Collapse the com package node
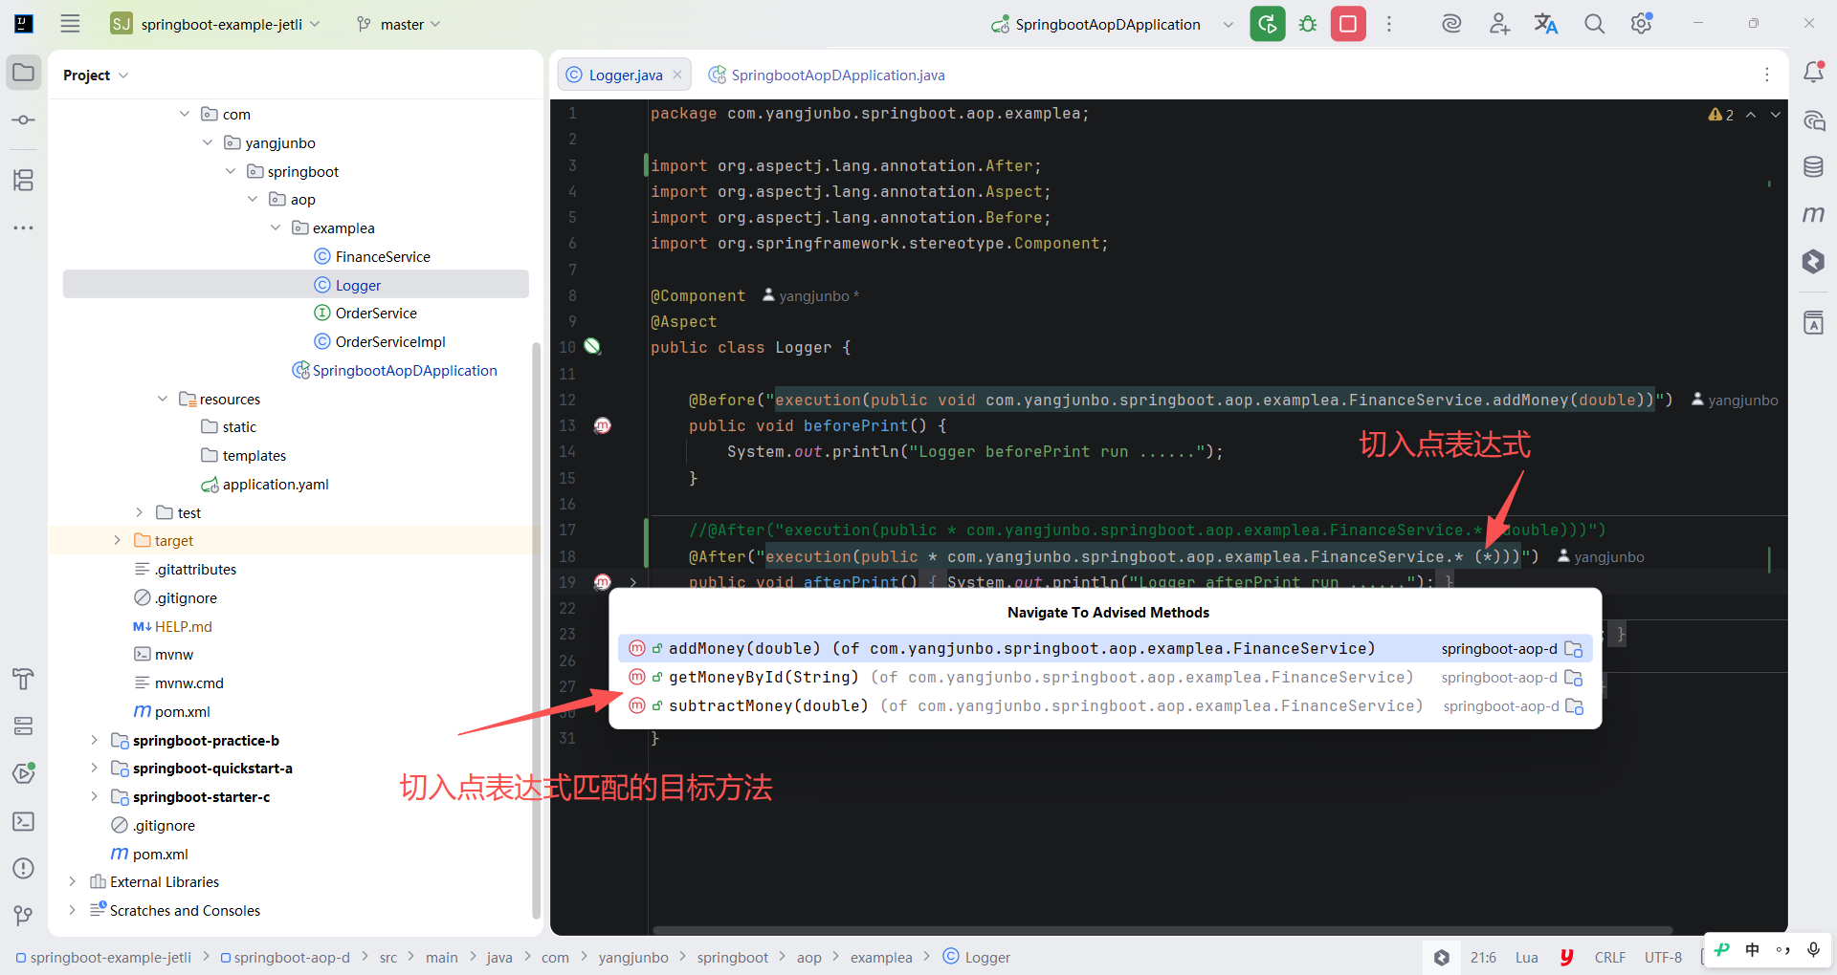This screenshot has height=975, width=1837. click(185, 114)
